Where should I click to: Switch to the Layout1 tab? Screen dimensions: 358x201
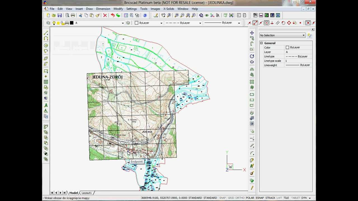click(x=86, y=193)
